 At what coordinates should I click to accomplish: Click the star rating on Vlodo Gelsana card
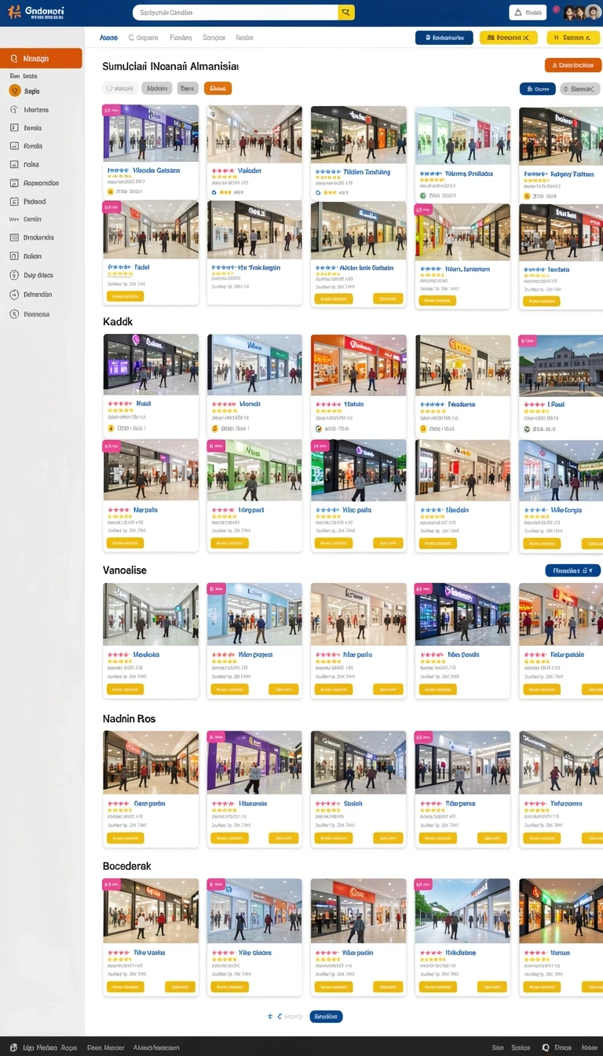(x=121, y=178)
